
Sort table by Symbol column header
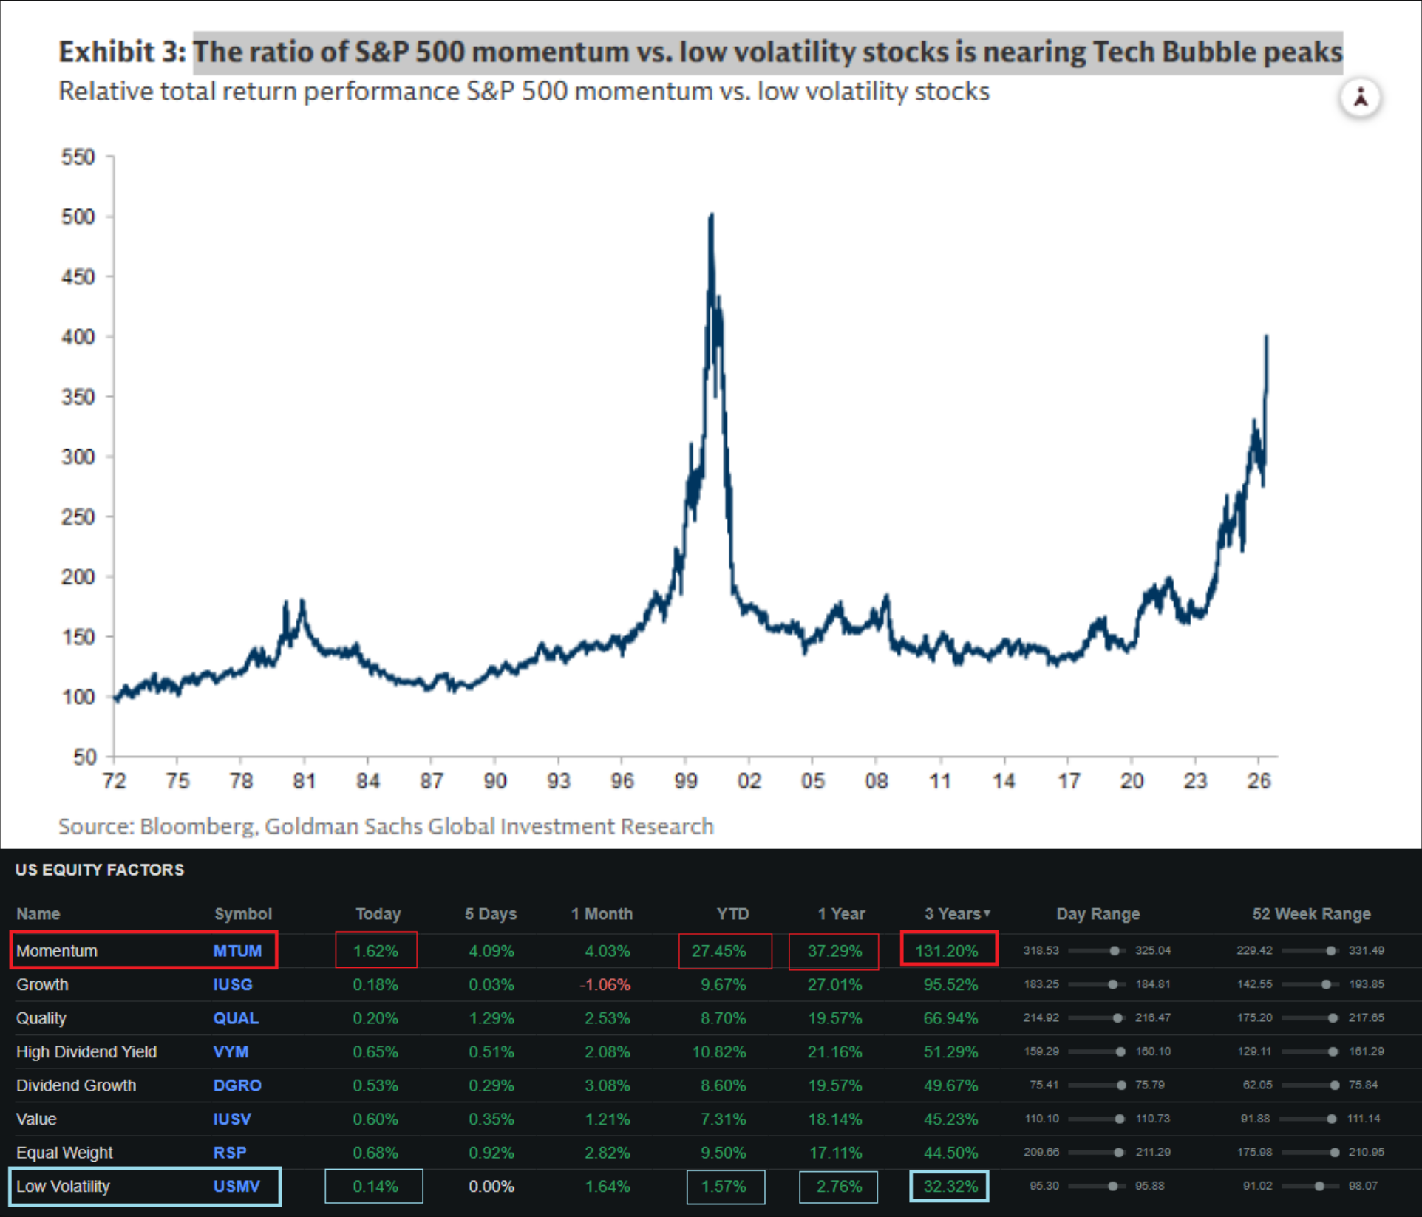click(x=243, y=914)
